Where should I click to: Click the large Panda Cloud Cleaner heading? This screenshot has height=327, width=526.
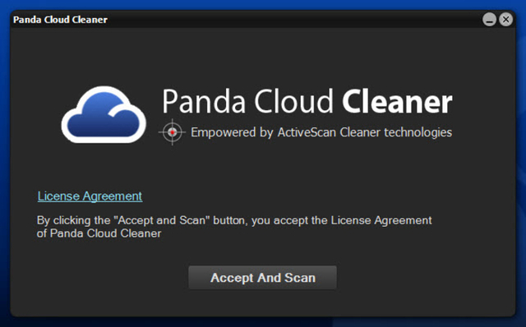307,102
